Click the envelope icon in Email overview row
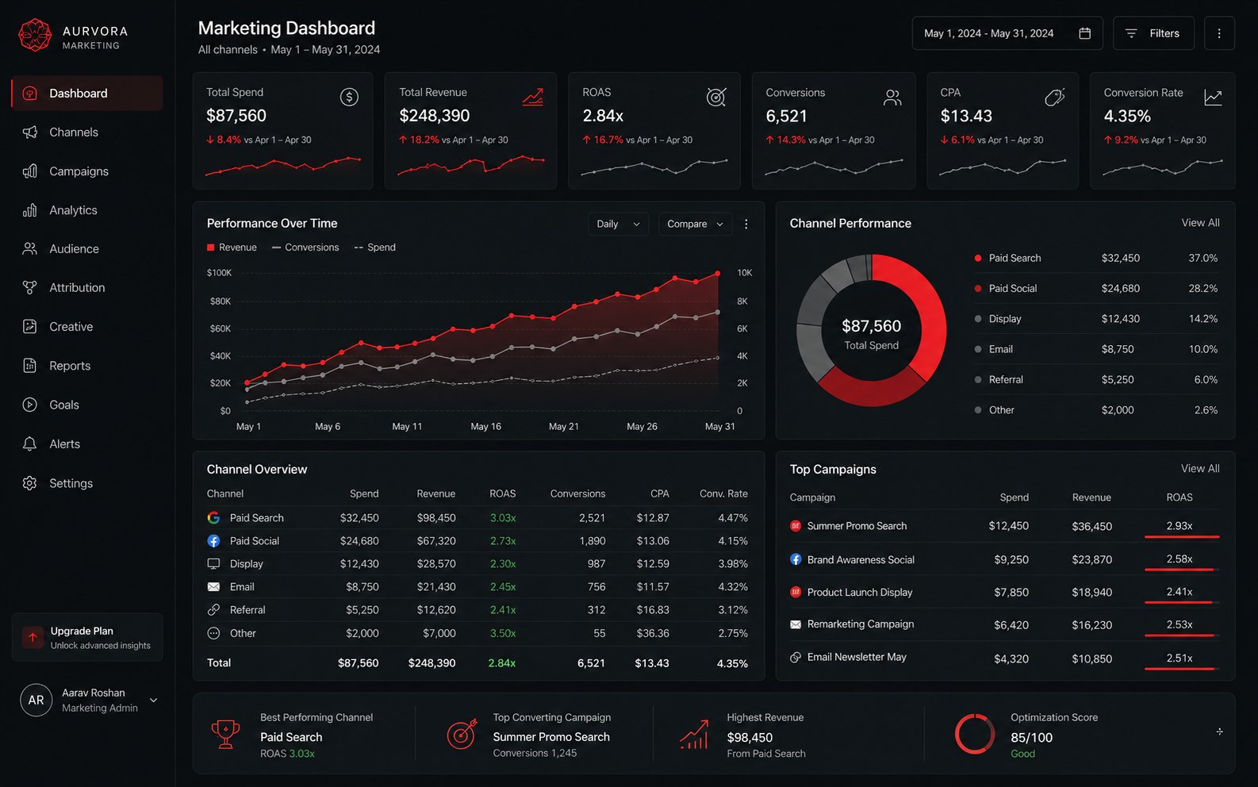1258x787 pixels. tap(213, 587)
